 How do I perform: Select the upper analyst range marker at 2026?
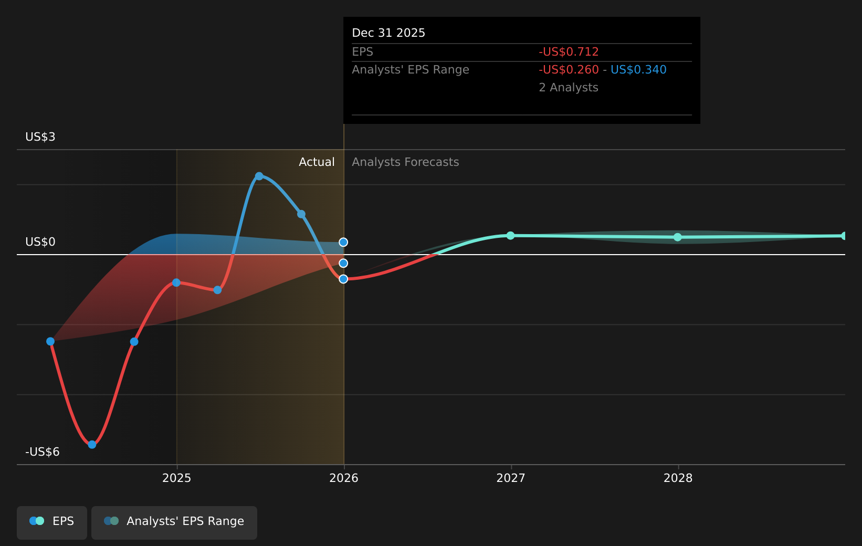coord(343,242)
